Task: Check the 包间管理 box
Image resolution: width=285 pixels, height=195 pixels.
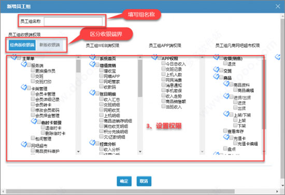Action: pyautogui.click(x=33, y=138)
